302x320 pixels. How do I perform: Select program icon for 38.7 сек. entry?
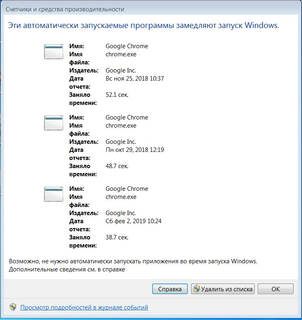click(53, 194)
